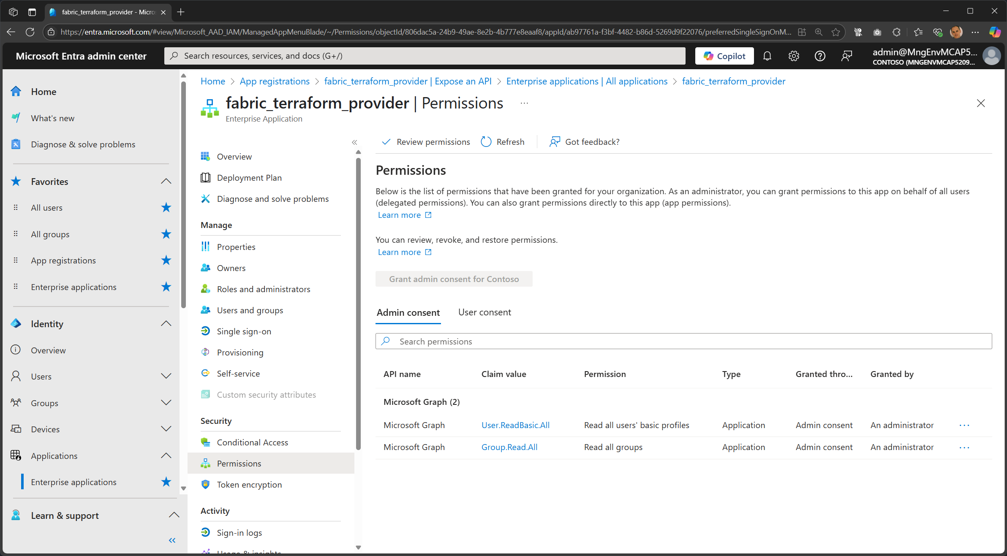
Task: Expand the Users sidebar section
Action: [166, 376]
